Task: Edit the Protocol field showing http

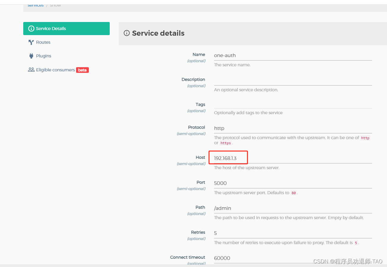Action: tap(293, 128)
